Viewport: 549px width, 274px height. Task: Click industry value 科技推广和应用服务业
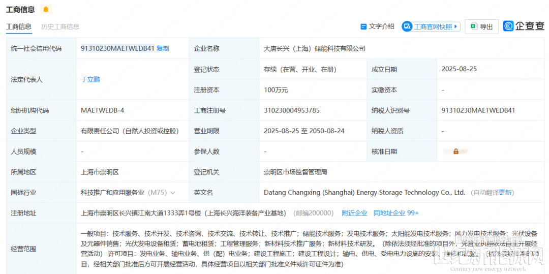112,193
